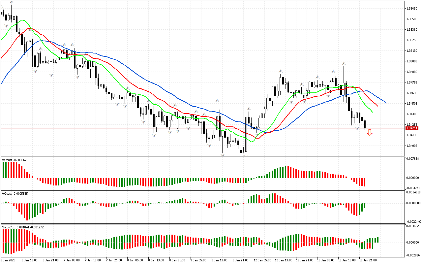The image size is (422, 264).
Task: Select right end of green Alligator lips line
Action: [373, 112]
